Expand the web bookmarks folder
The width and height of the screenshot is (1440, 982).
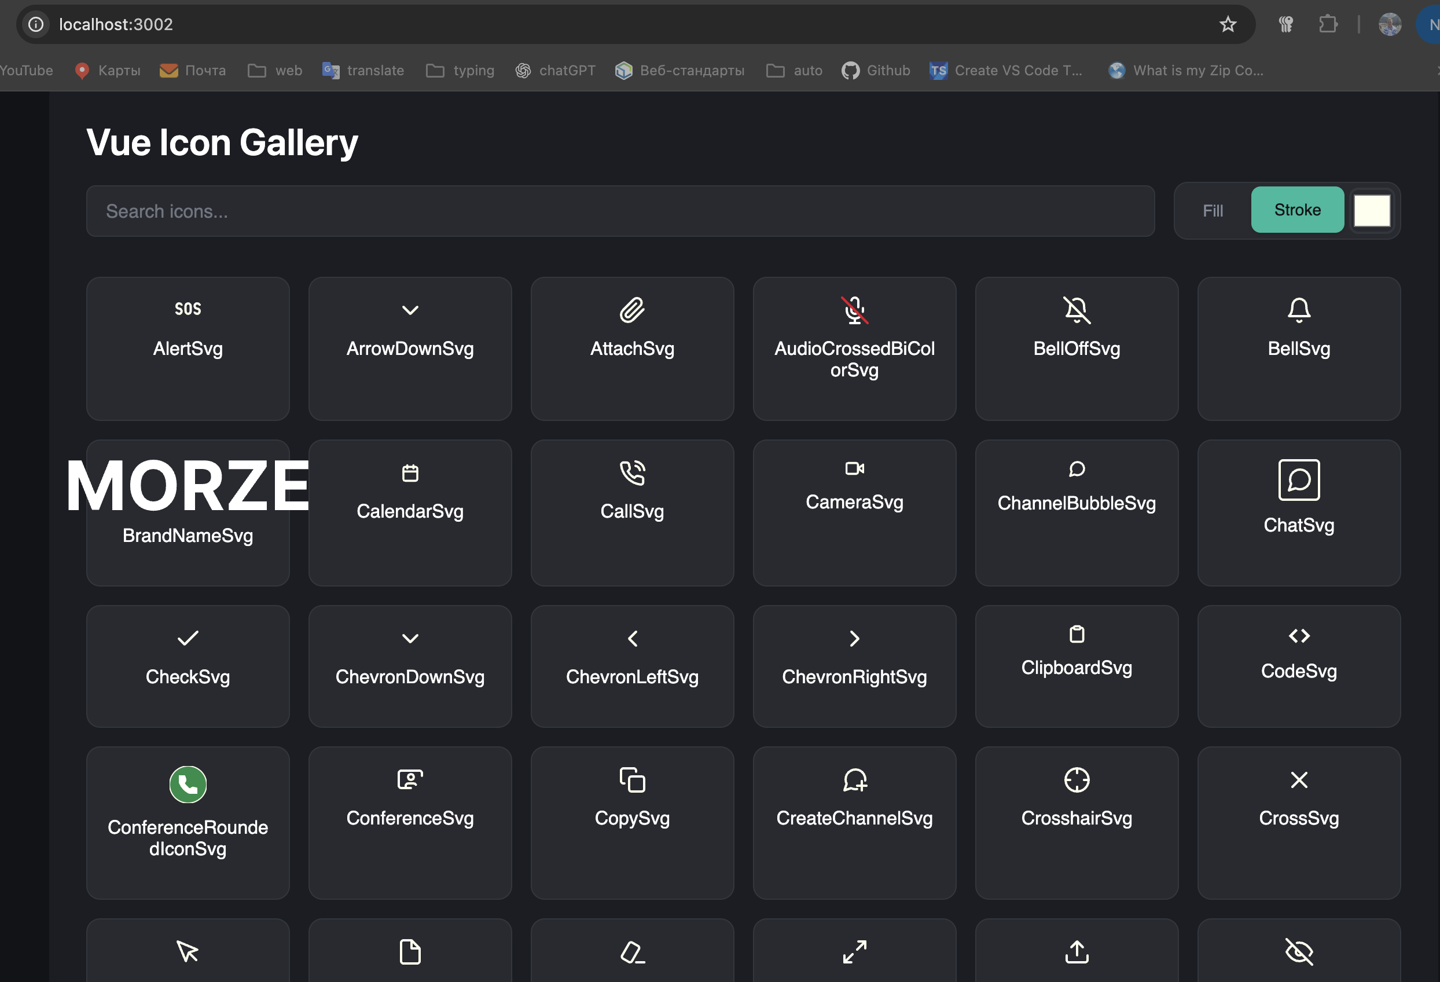coord(275,71)
